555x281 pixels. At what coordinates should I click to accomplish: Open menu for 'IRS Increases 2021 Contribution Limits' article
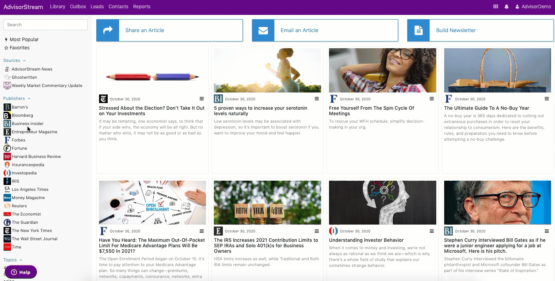[x=317, y=231]
